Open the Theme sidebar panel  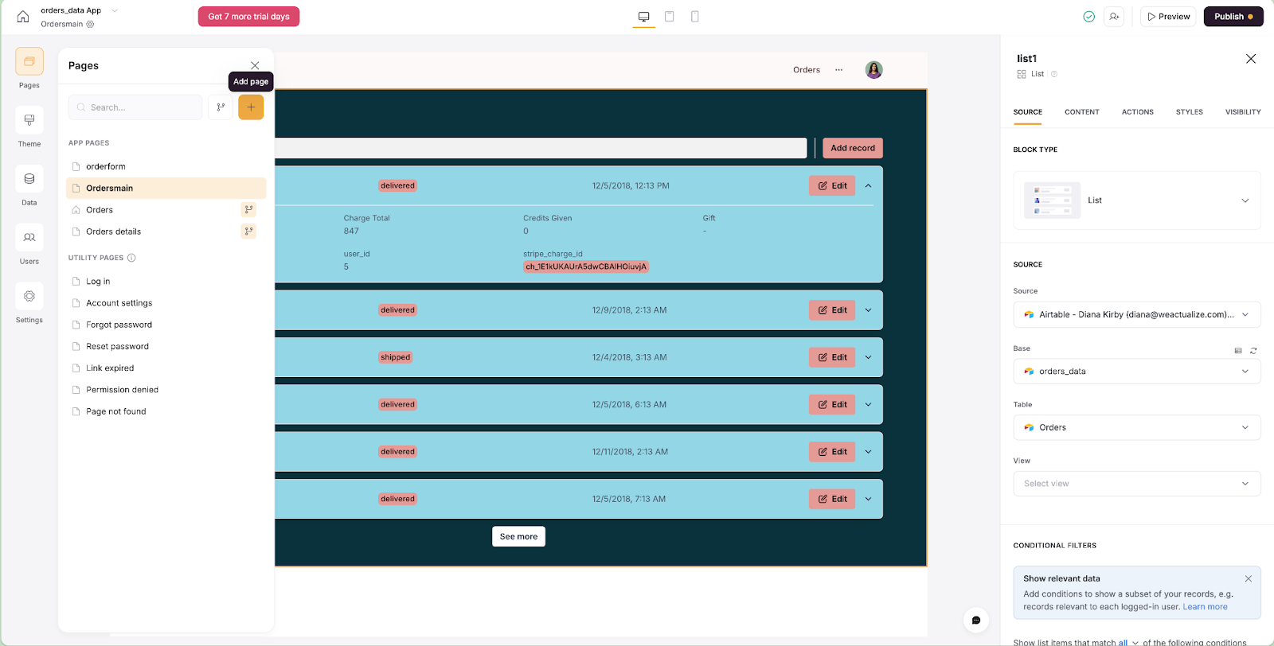coord(29,120)
